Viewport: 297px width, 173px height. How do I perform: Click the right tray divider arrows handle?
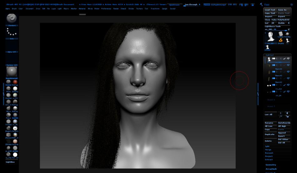(258, 94)
